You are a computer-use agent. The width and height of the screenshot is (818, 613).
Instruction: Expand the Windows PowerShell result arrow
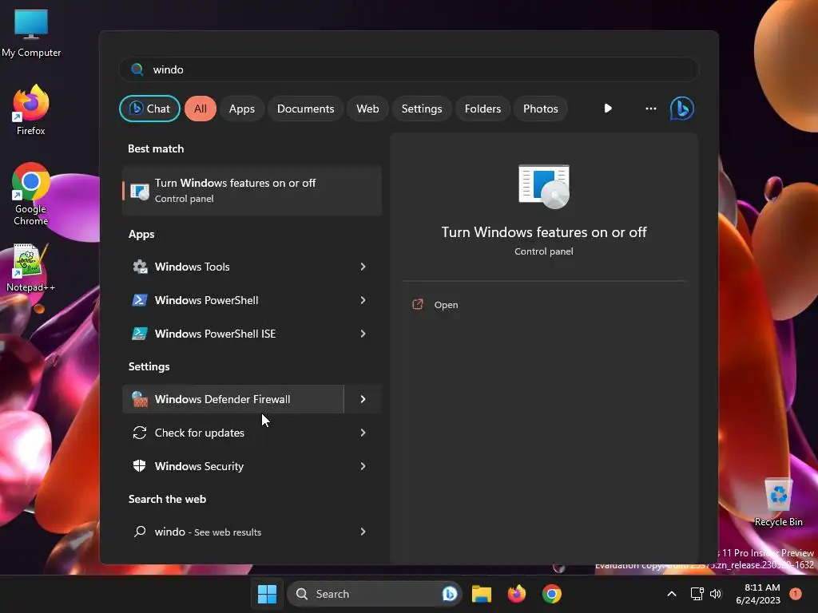(363, 300)
